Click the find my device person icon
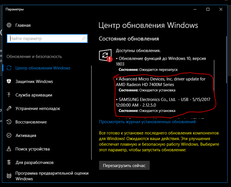231x187 pixels. [9, 149]
